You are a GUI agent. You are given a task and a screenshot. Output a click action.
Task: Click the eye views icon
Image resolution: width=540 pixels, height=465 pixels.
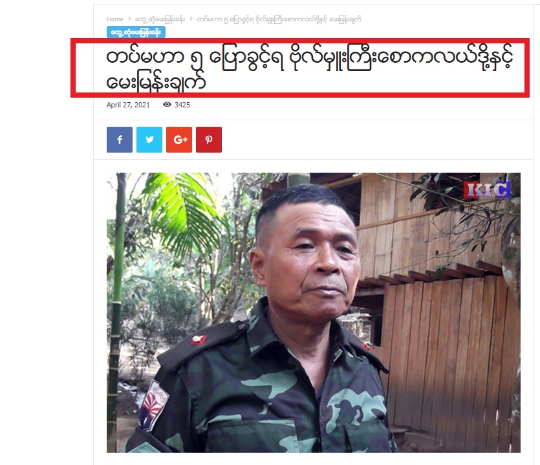167,104
